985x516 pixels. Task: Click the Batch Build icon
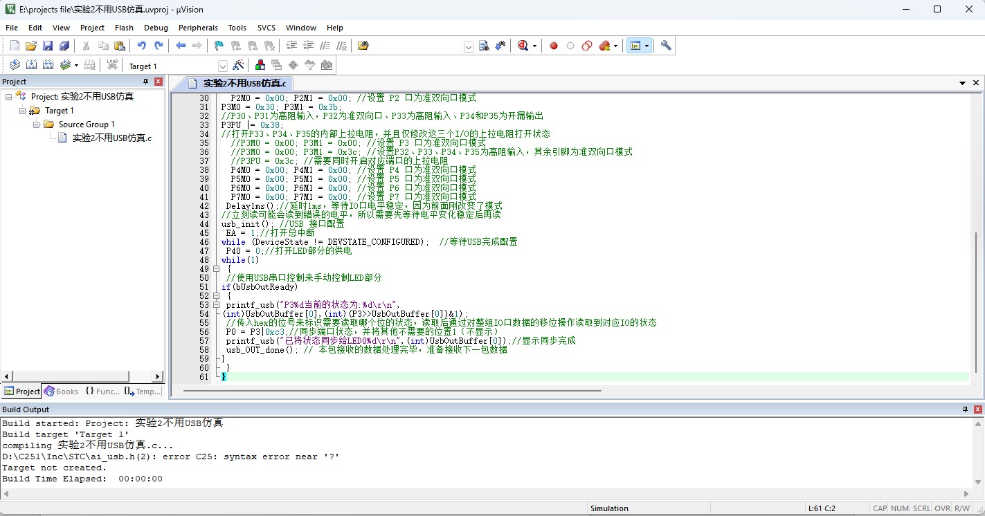(65, 65)
